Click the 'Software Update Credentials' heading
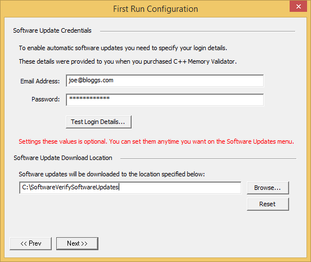The width and height of the screenshot is (311, 262). (x=52, y=30)
